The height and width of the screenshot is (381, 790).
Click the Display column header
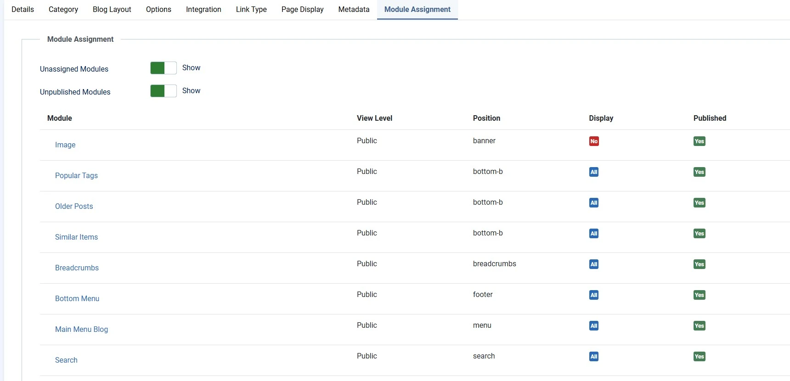tap(601, 118)
